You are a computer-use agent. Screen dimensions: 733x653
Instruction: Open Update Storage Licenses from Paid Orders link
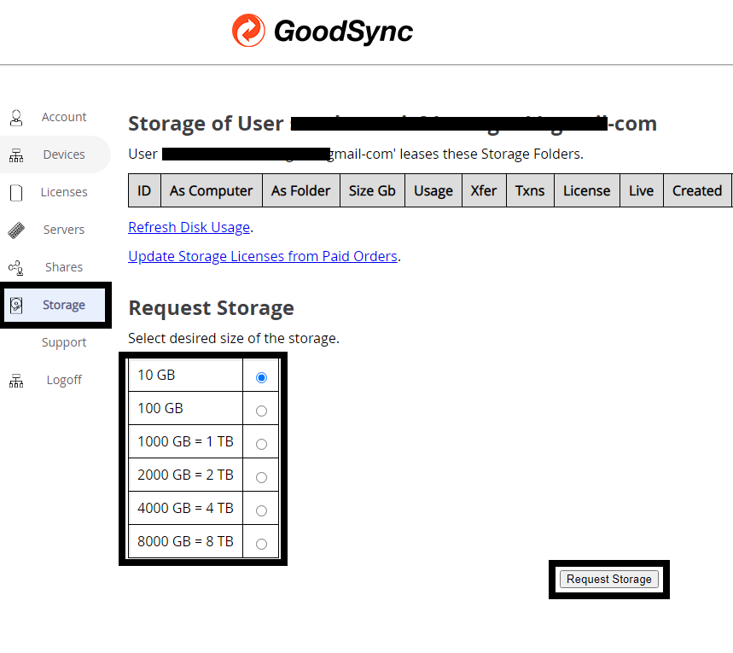point(262,256)
